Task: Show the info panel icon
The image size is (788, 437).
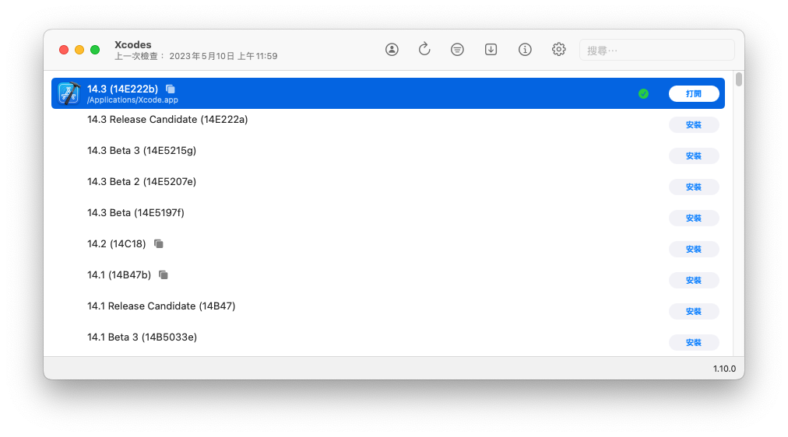Action: tap(525, 49)
